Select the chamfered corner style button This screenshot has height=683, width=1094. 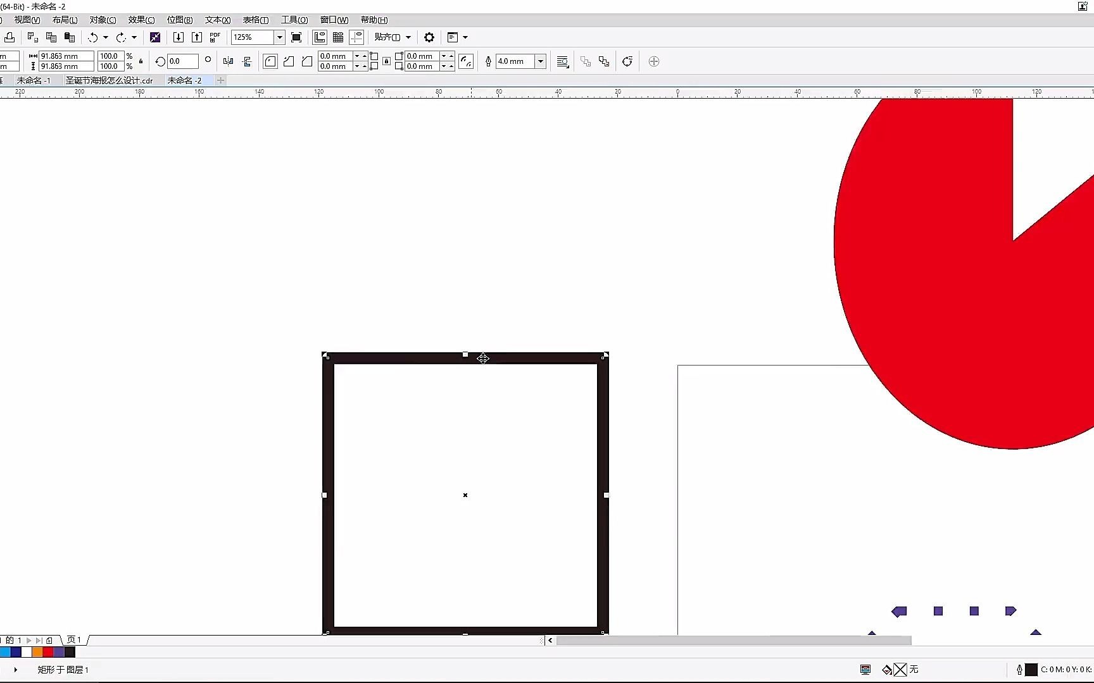(307, 61)
